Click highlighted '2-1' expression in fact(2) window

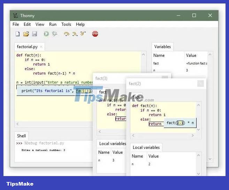click(180, 123)
